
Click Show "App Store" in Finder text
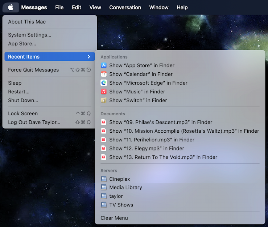[142, 65]
